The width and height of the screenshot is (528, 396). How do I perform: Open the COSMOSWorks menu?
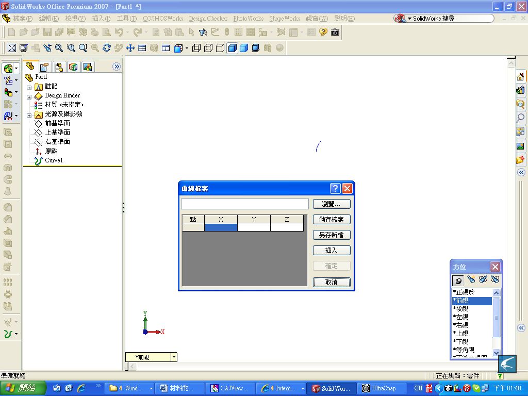(x=163, y=19)
